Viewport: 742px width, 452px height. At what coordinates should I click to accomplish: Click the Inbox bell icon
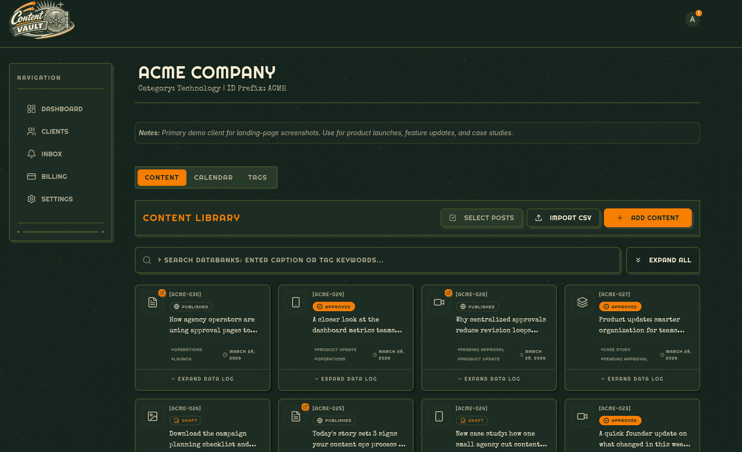[x=31, y=154]
